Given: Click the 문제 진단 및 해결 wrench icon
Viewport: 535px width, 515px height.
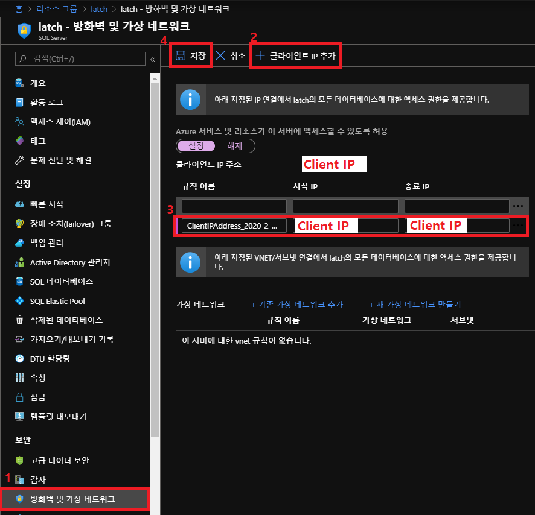Looking at the screenshot, I should pyautogui.click(x=19, y=160).
